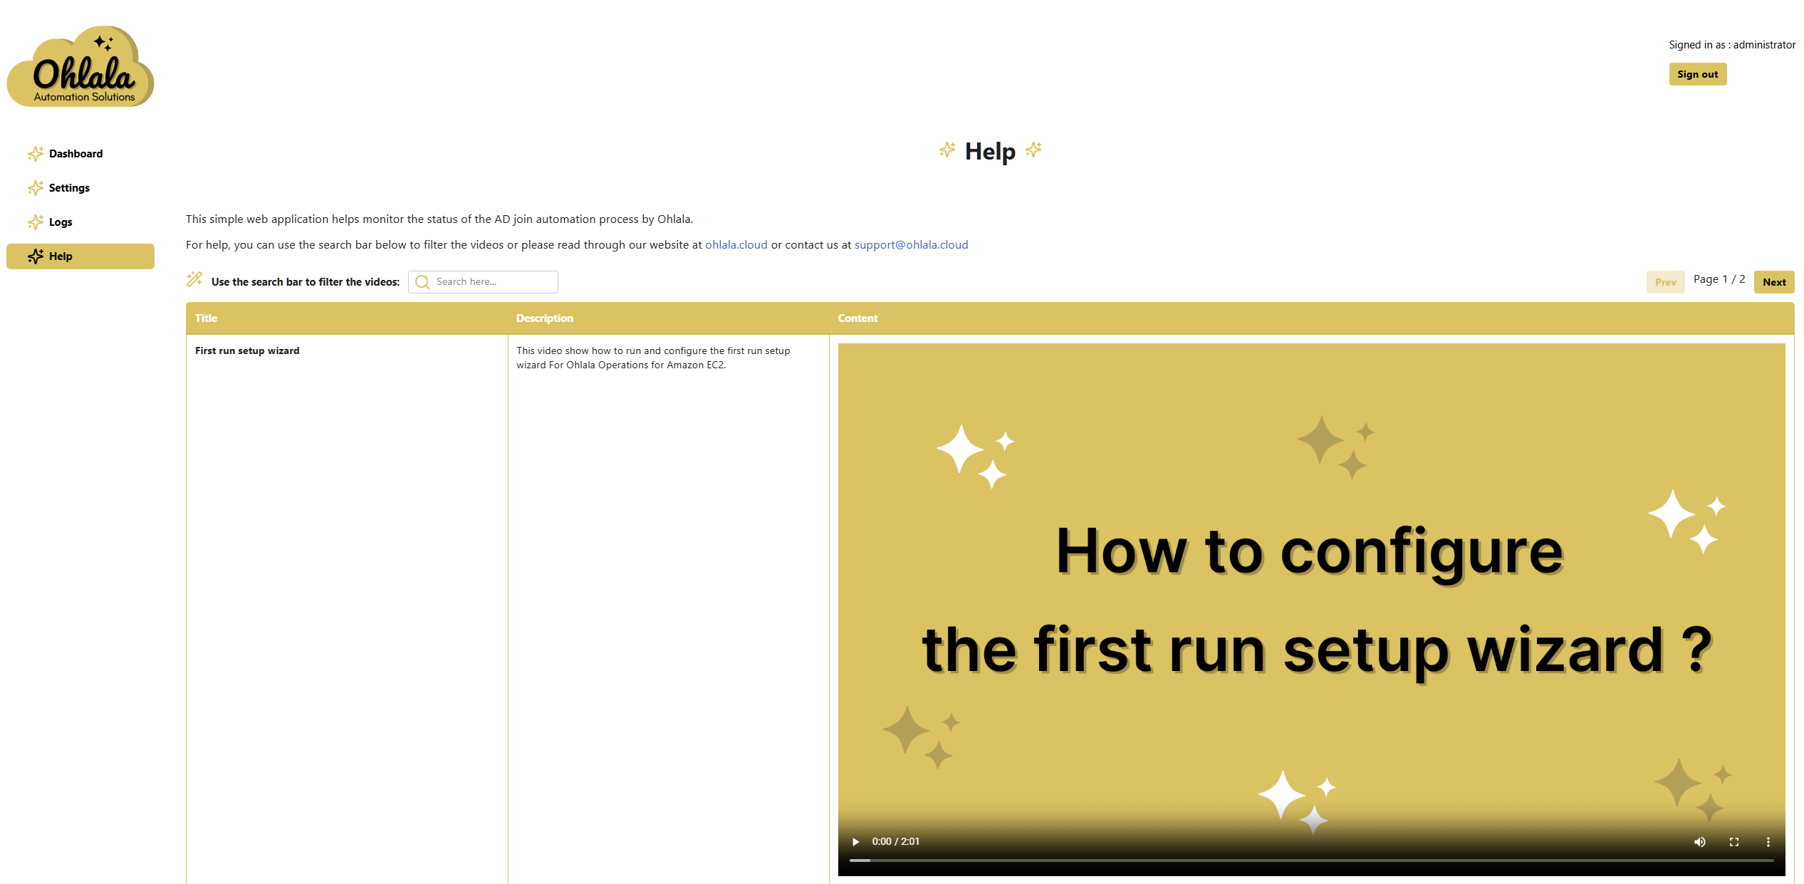Viewport: 1804px width, 884px height.
Task: Click the video progress bar
Action: (1311, 860)
